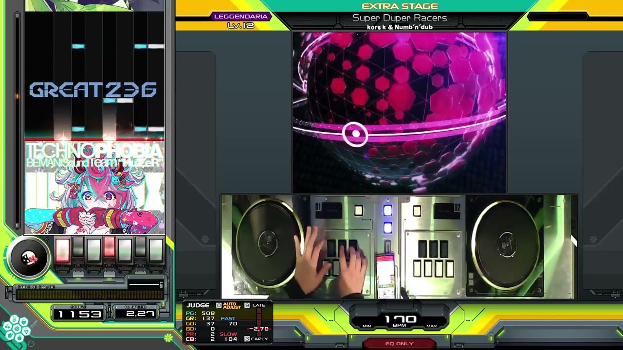Click the GD count 37
This screenshot has height=350, width=623.
tap(210, 324)
